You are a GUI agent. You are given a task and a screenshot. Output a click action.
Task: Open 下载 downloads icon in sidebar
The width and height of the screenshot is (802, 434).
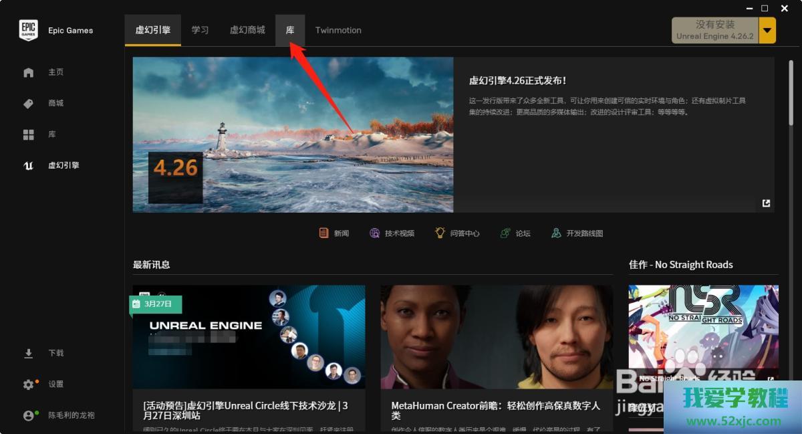pos(28,353)
